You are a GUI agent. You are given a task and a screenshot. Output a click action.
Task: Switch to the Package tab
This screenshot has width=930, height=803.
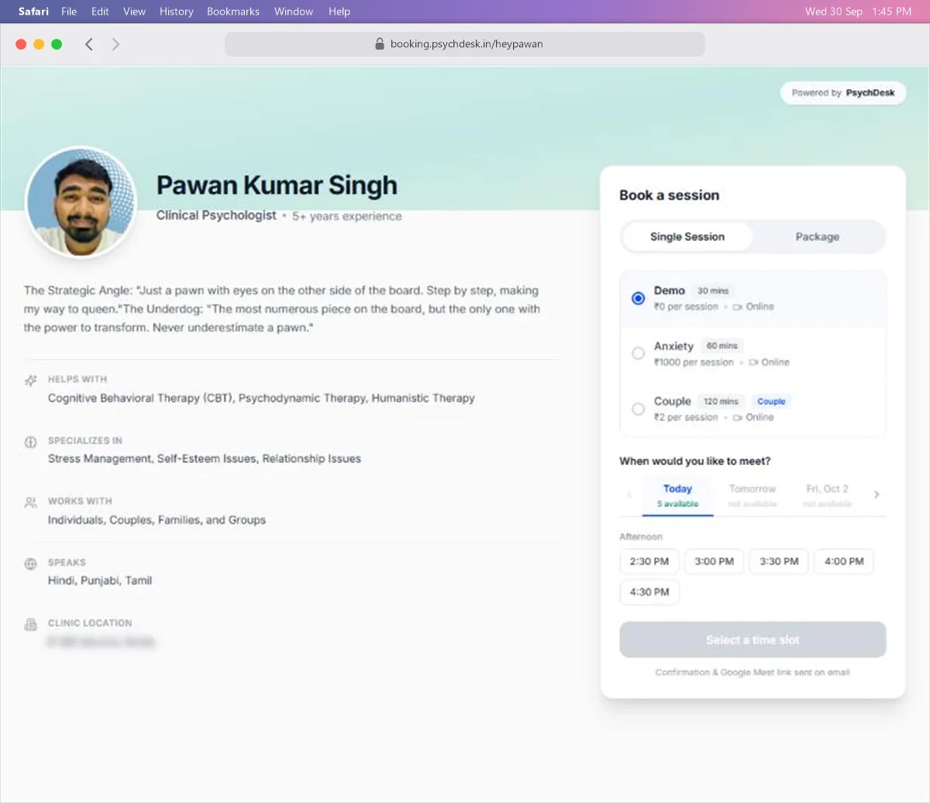click(x=818, y=237)
